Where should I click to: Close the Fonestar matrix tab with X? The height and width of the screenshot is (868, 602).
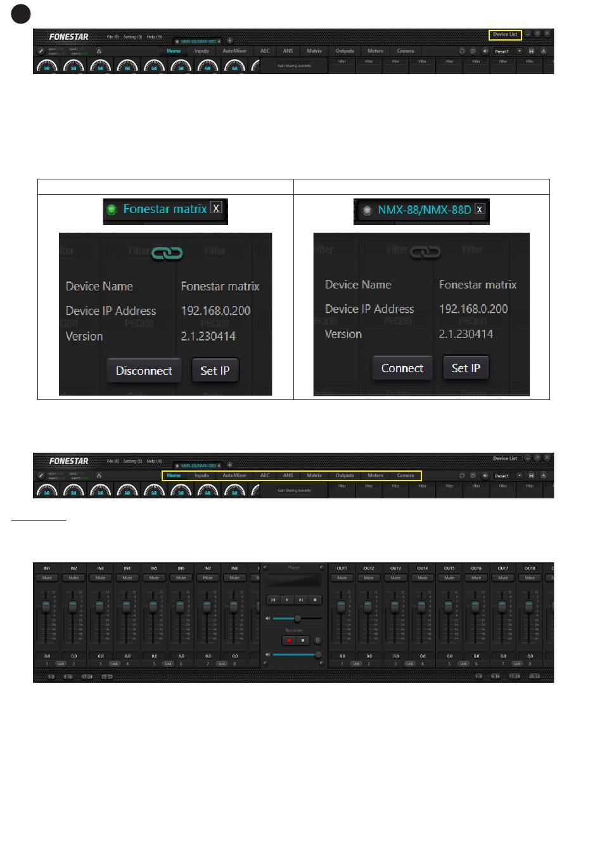(217, 208)
